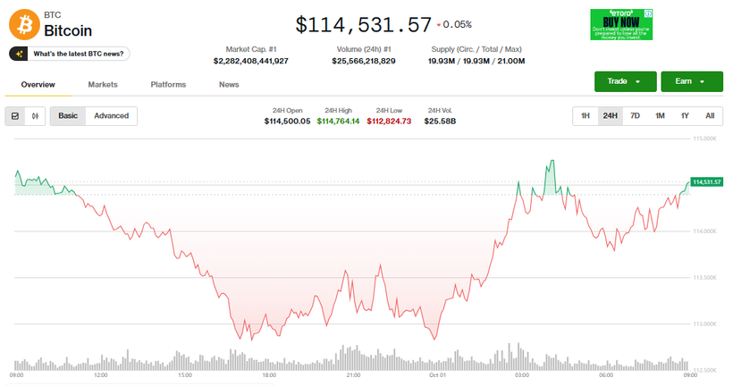The width and height of the screenshot is (733, 386).
Task: Open the Platforms tab
Action: tap(168, 85)
